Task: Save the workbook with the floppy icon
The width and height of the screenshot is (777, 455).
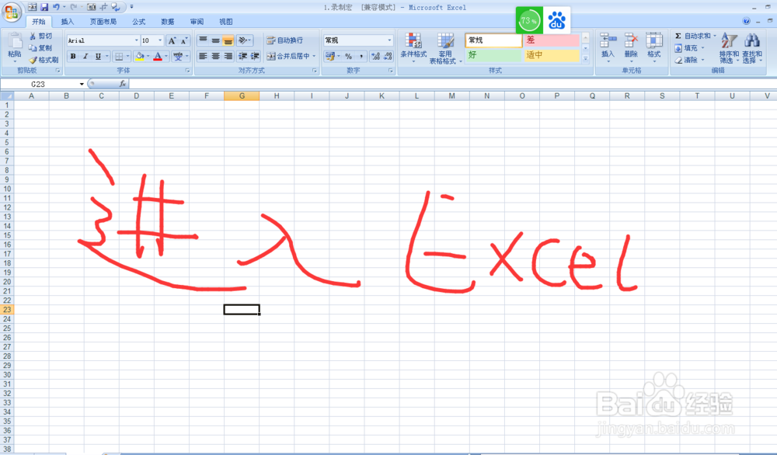Action: pos(44,7)
